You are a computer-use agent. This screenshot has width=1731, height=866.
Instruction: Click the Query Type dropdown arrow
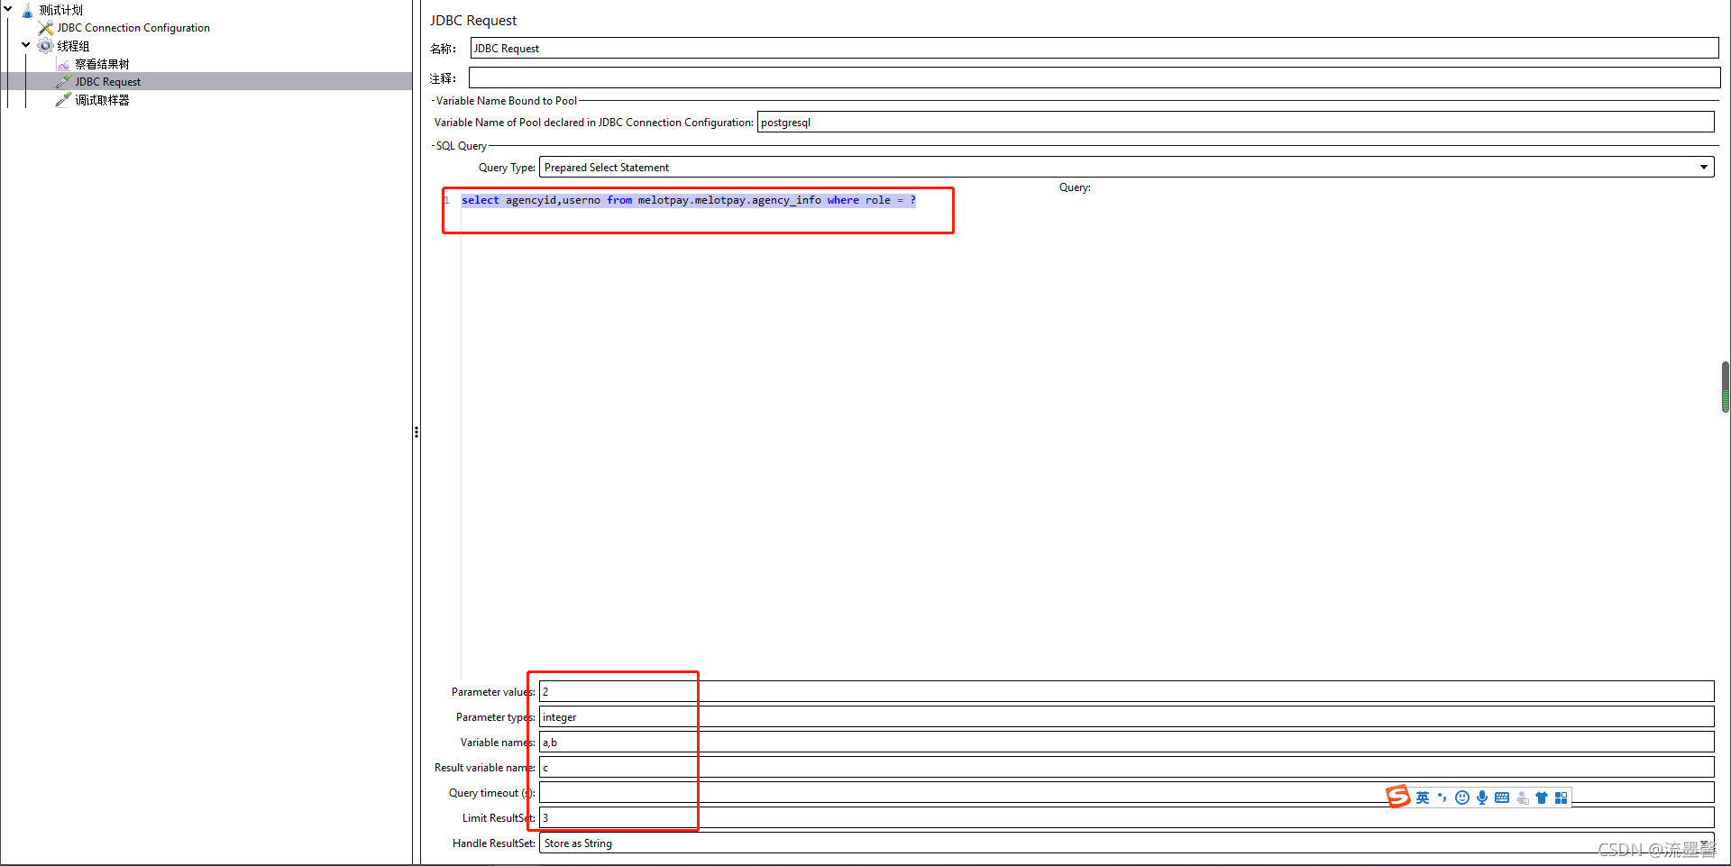point(1704,167)
